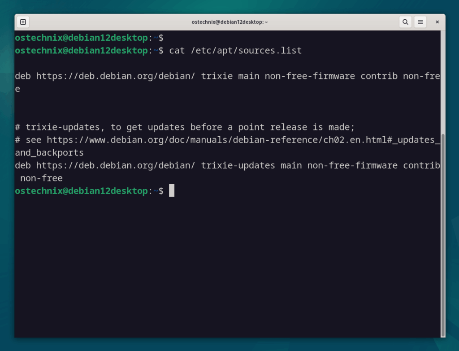Open a new terminal tab
The image size is (459, 351).
pos(22,22)
